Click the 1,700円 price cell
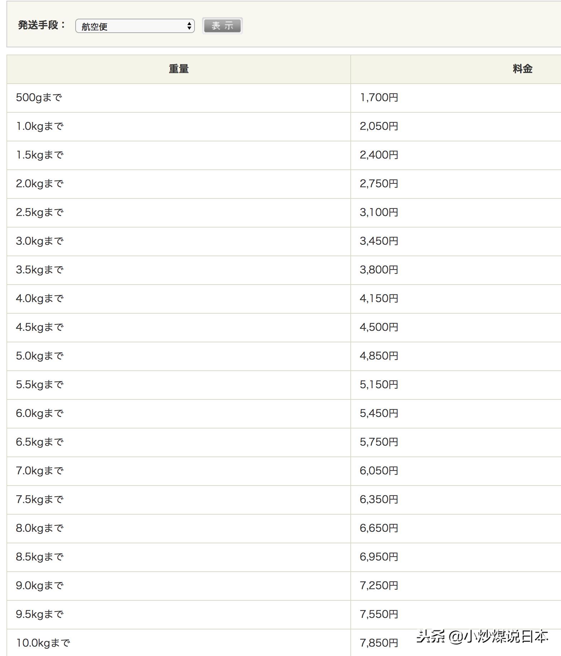The height and width of the screenshot is (656, 561). point(379,98)
